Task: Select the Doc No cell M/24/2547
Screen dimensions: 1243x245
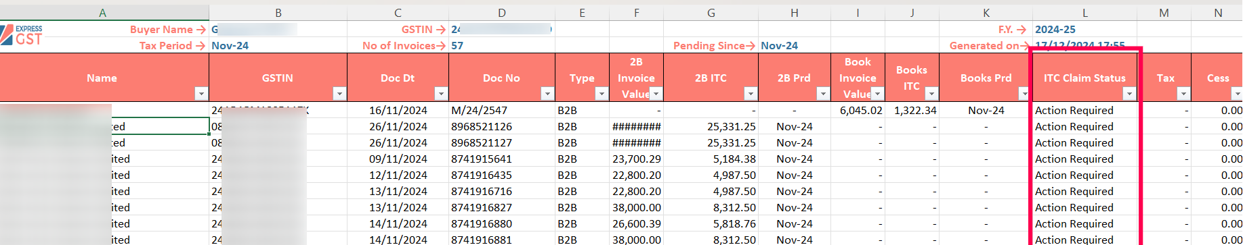Action: pyautogui.click(x=501, y=110)
